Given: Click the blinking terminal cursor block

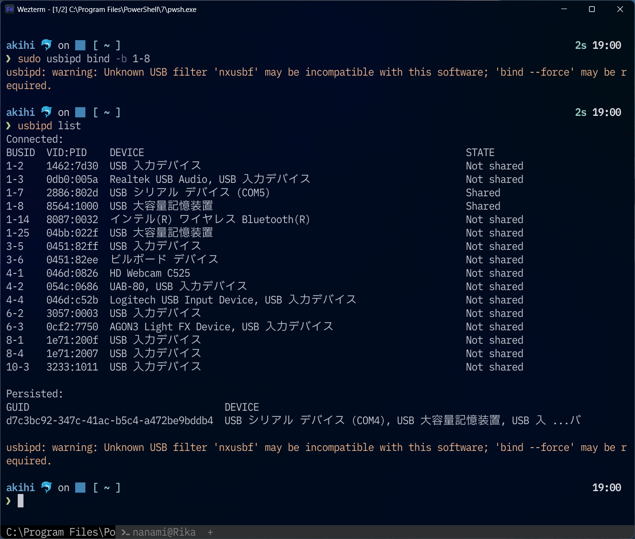Looking at the screenshot, I should coord(20,501).
